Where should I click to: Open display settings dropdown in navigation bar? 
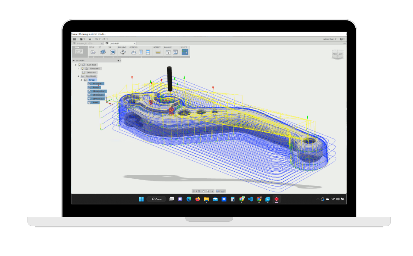pyautogui.click(x=218, y=191)
